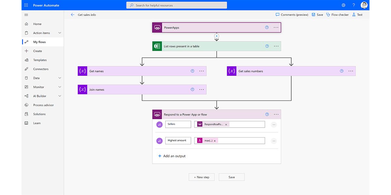The height and width of the screenshot is (195, 391).
Task: Collapse the left navigation hamburger menu
Action: [26, 15]
